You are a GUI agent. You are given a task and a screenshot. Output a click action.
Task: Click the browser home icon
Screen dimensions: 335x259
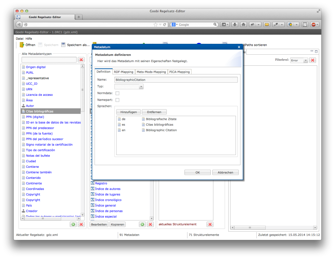point(243,25)
